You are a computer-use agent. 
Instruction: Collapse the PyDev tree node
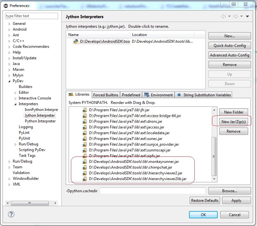point(9,81)
